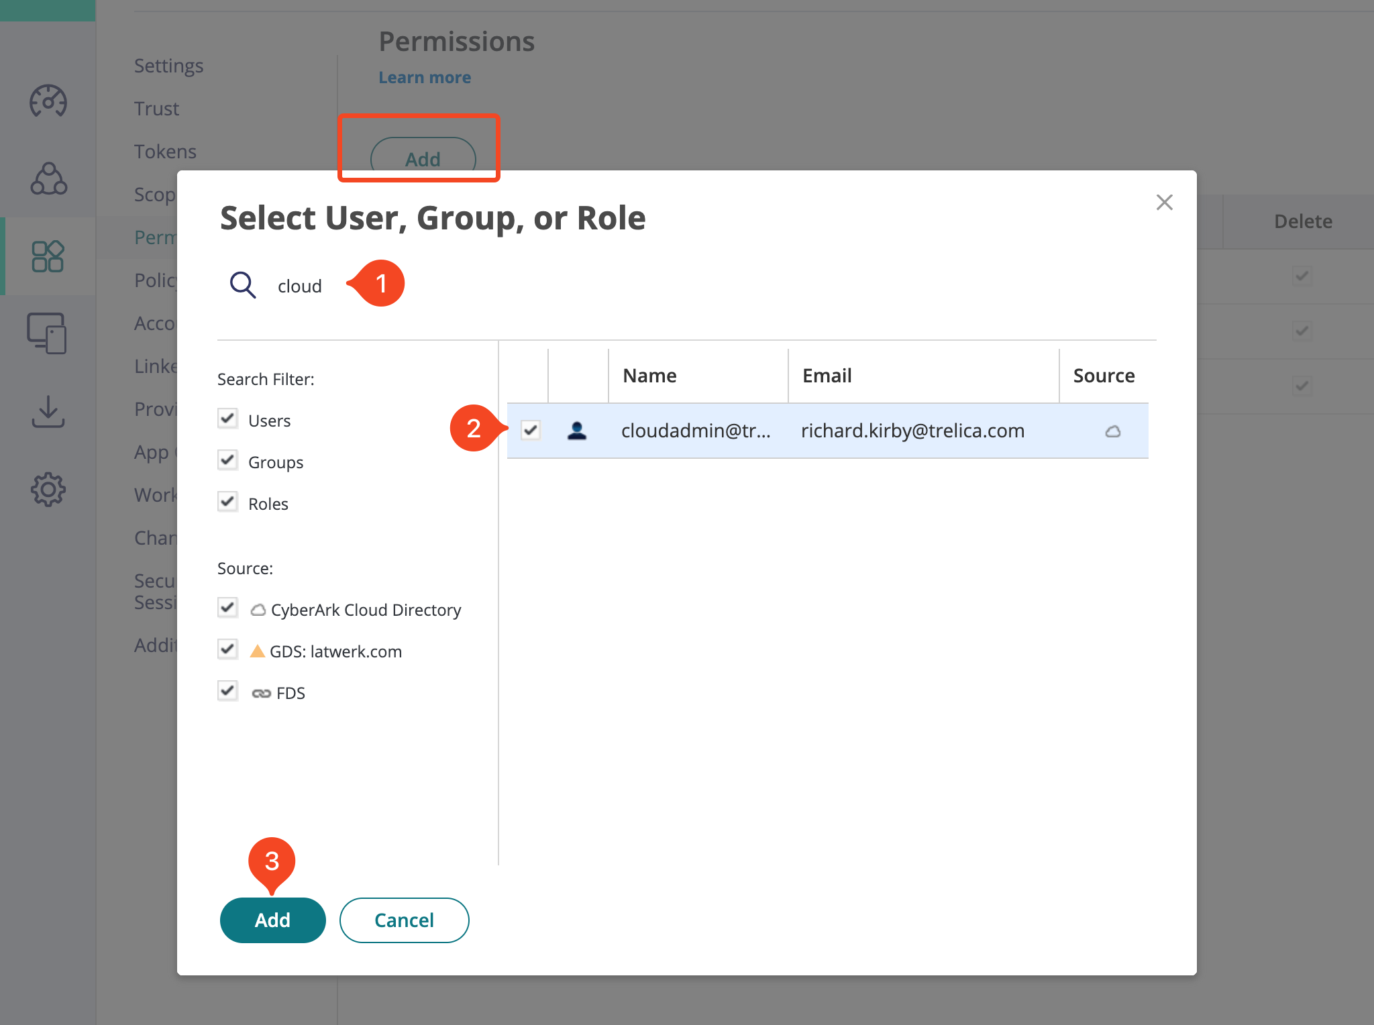1374x1025 pixels.
Task: Click the link icon beside FDS source
Action: point(261,693)
